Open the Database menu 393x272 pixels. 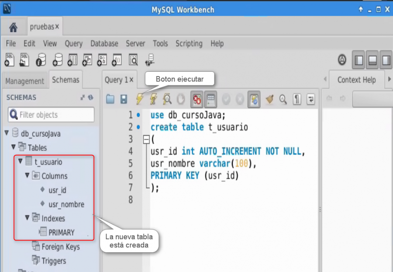(104, 43)
